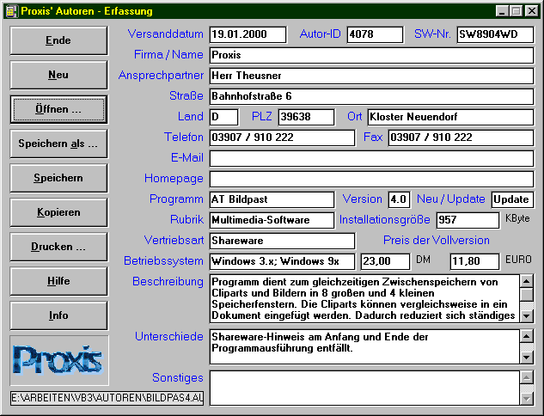
Task: Click Unterschiede scrollbar up arrow
Action: point(527,336)
